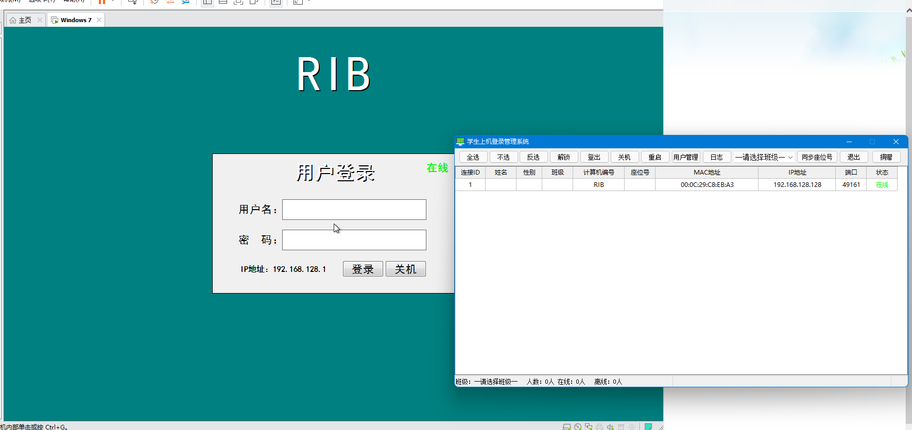Click the 关机 button in login dialog
Image resolution: width=912 pixels, height=430 pixels.
(406, 269)
